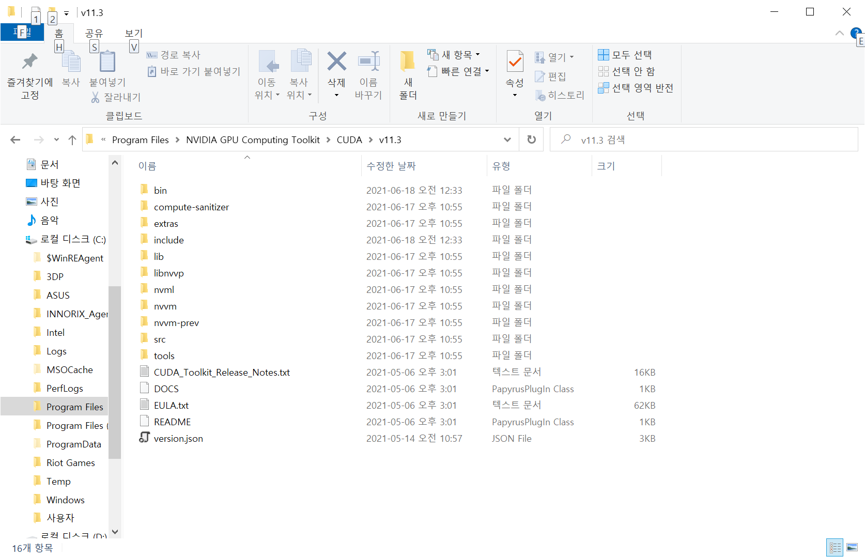Select the nvvm-prev folder

tap(176, 323)
